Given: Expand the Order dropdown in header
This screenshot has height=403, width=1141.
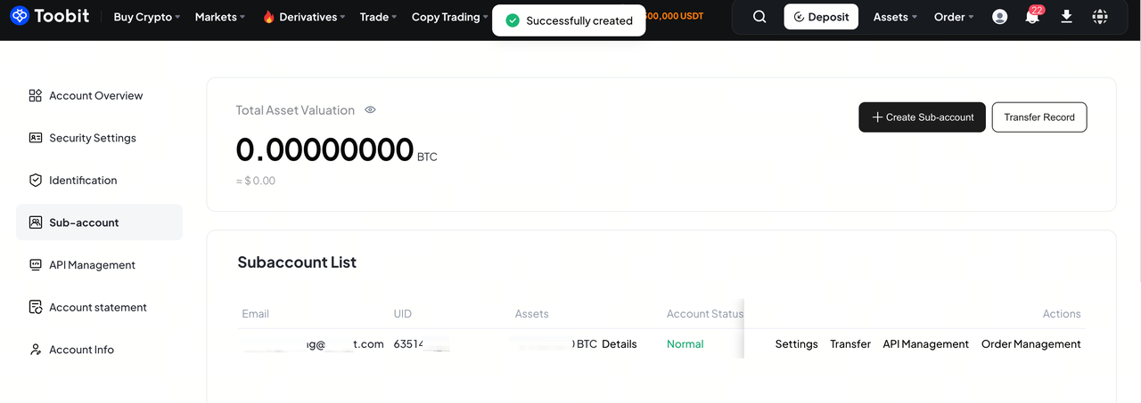Looking at the screenshot, I should [954, 17].
